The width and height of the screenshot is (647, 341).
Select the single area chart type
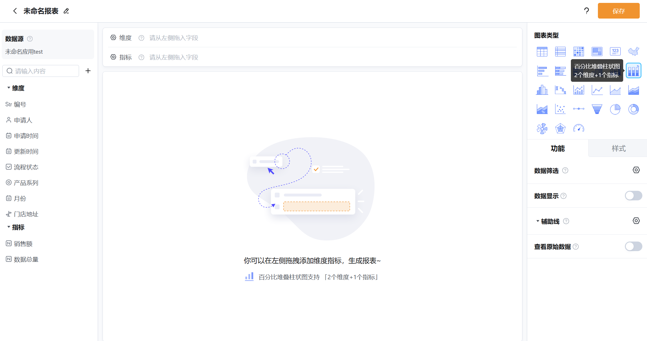click(615, 90)
